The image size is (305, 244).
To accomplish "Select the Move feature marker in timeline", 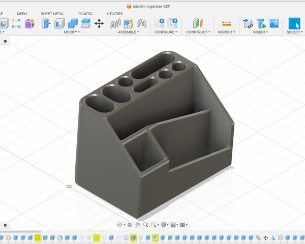I will point(265,238).
